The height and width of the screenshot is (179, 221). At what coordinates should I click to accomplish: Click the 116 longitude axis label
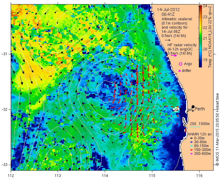click(199, 176)
